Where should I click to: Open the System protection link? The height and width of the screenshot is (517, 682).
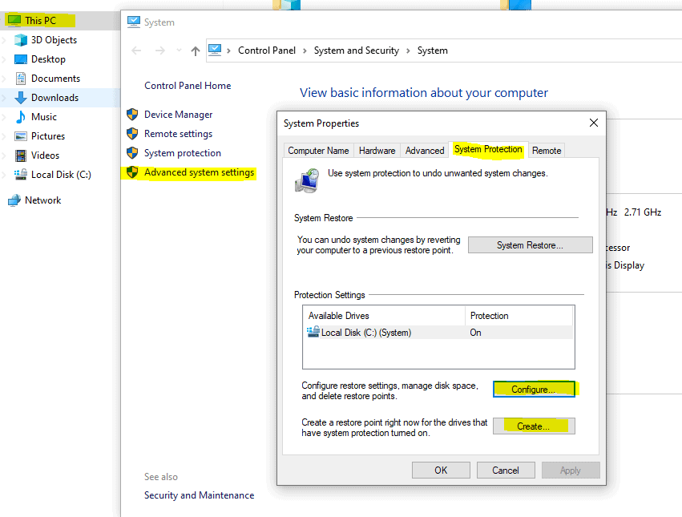[x=183, y=153]
